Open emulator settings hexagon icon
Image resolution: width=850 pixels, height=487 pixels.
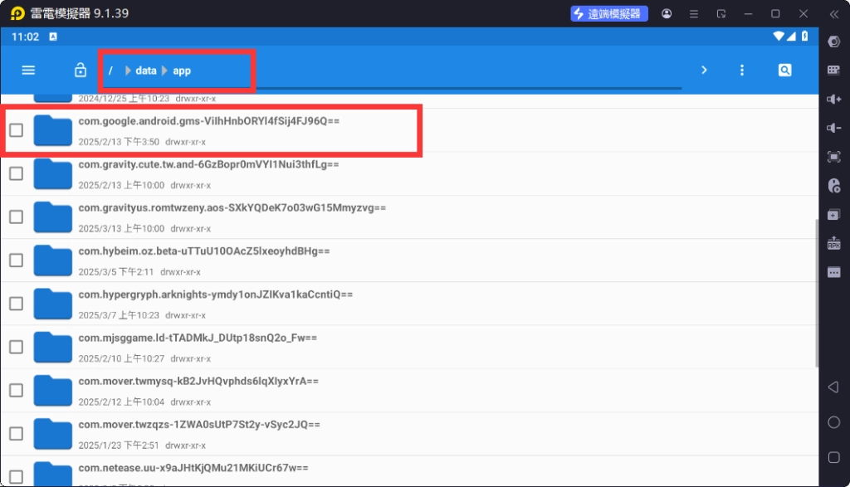point(833,41)
